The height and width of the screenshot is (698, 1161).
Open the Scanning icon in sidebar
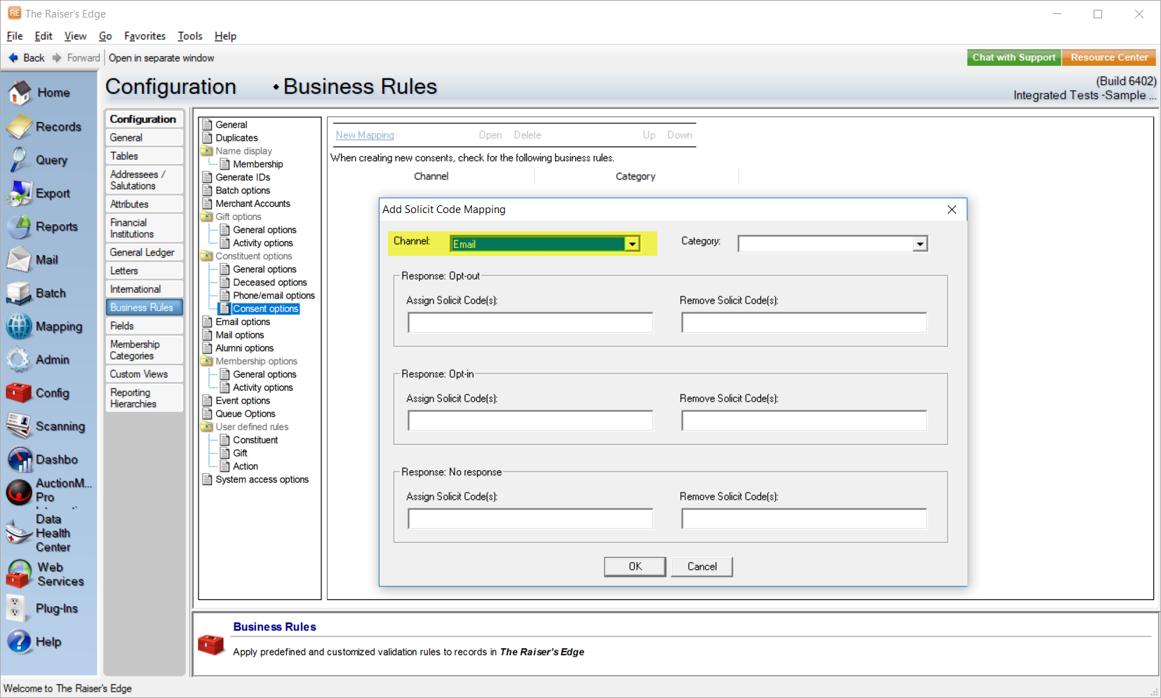click(19, 426)
